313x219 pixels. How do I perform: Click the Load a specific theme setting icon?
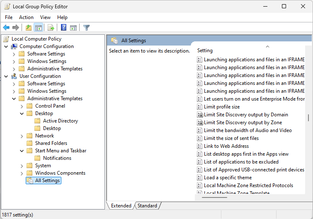pyautogui.click(x=199, y=178)
